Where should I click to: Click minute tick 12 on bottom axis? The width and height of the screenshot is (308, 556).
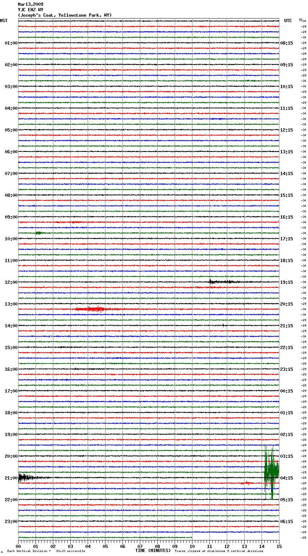point(227,546)
